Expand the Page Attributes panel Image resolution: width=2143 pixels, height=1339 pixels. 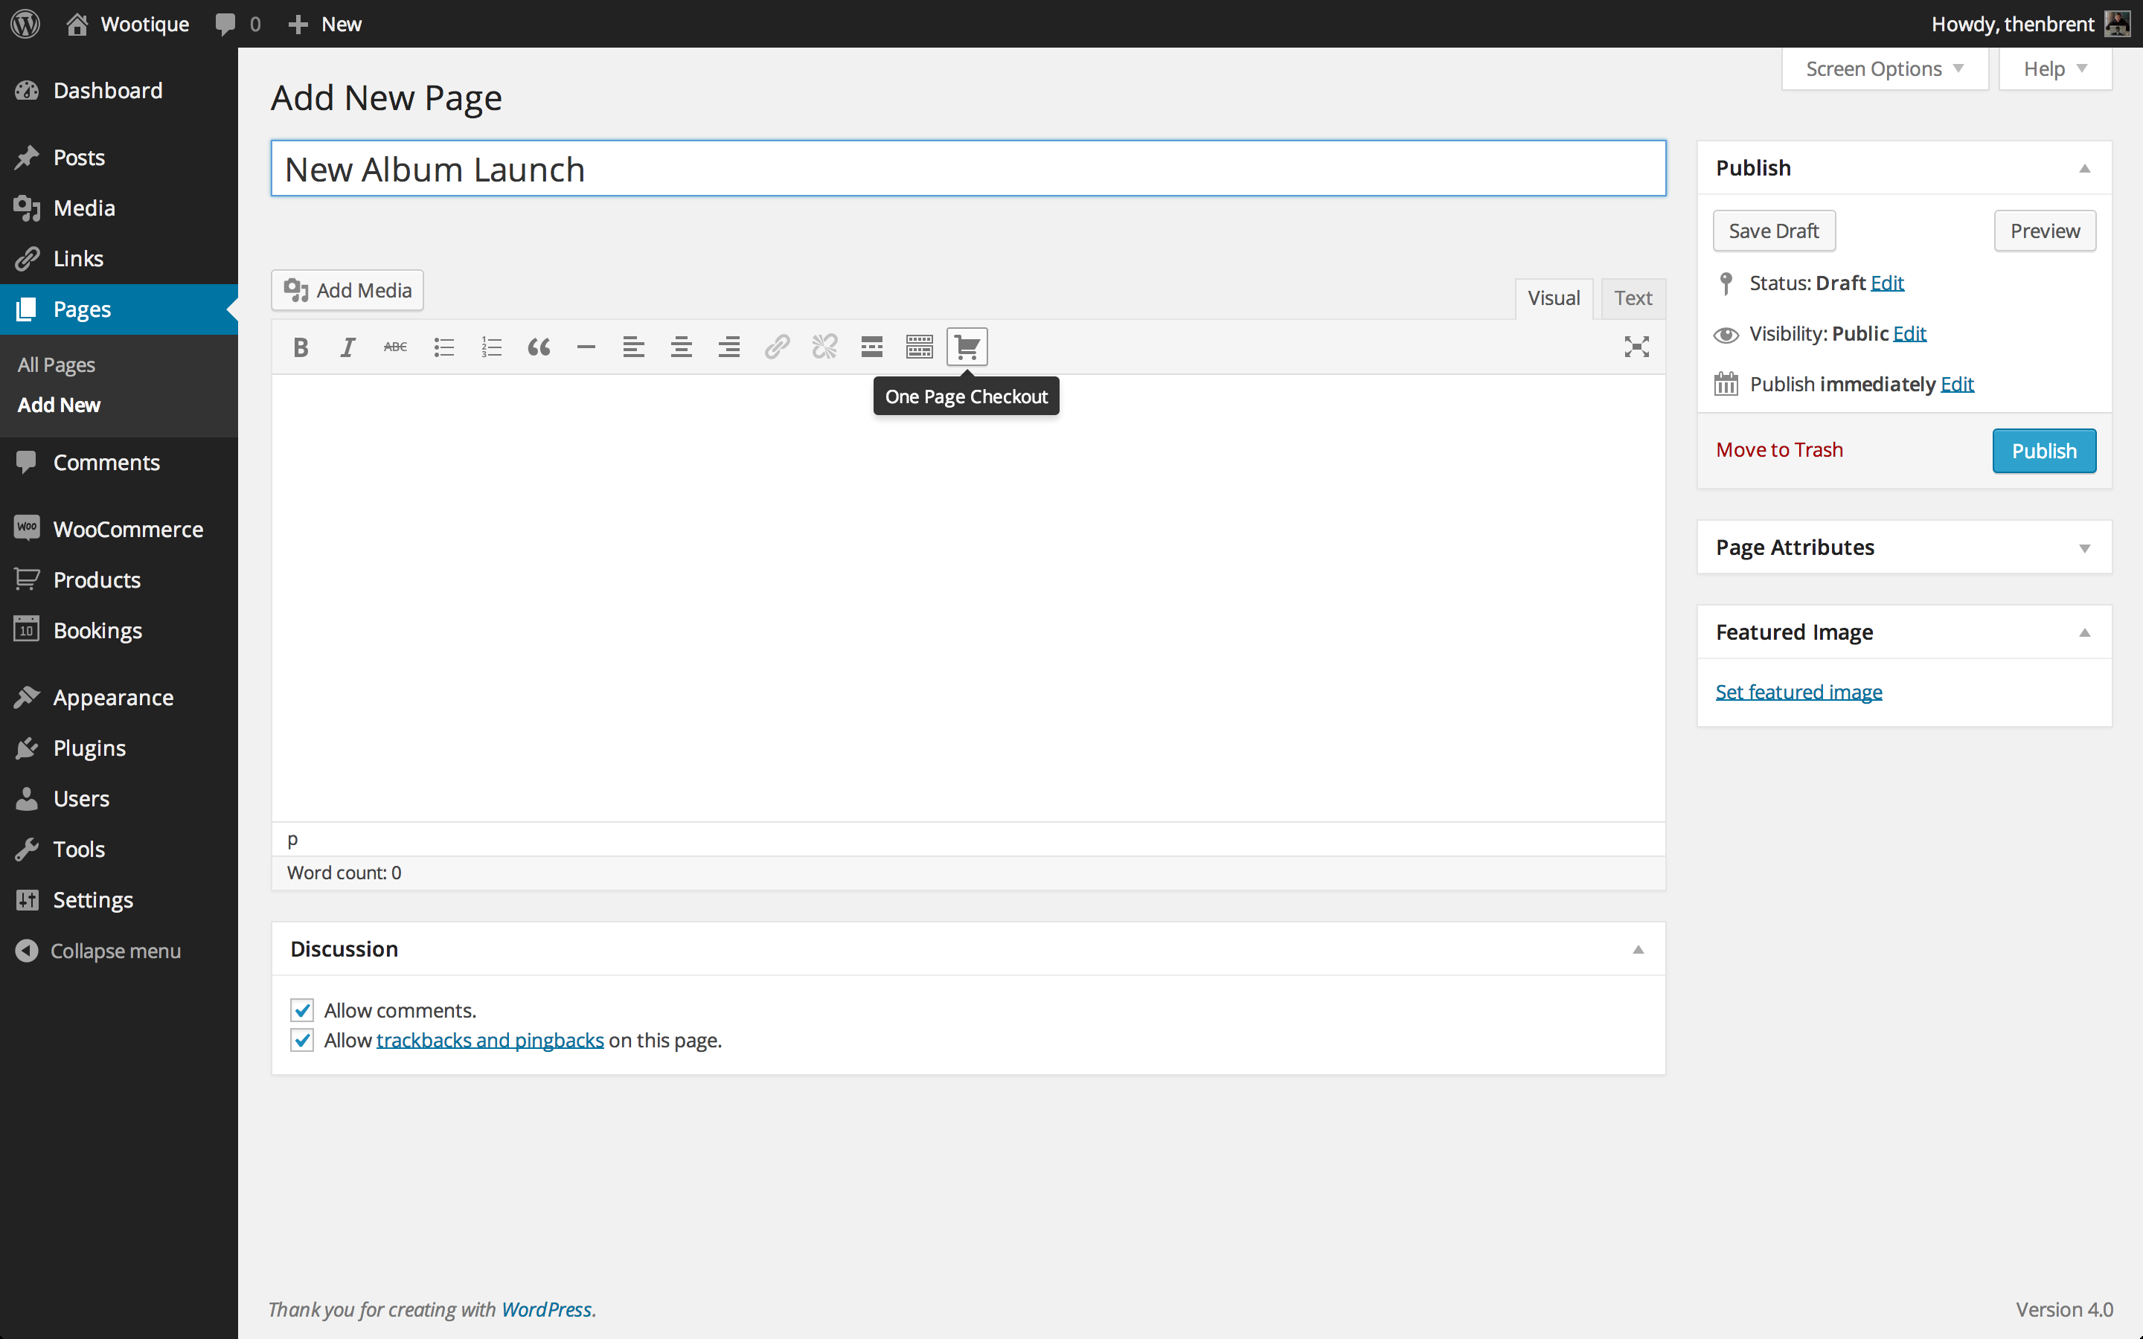click(x=2083, y=548)
